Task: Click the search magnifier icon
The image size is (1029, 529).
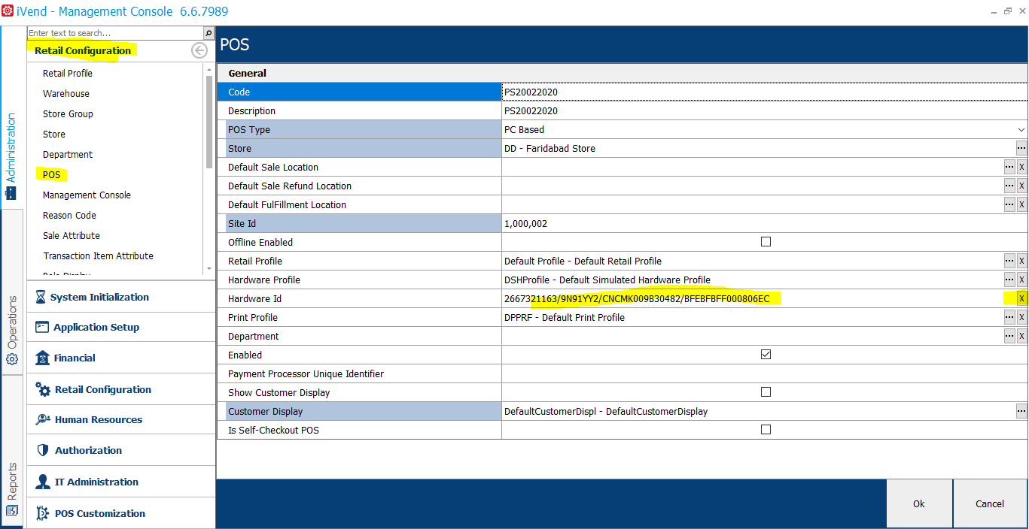Action: pyautogui.click(x=209, y=33)
